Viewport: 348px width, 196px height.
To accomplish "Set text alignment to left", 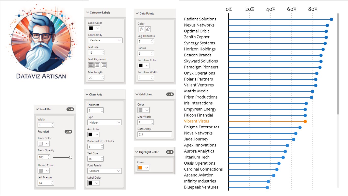I will coord(91,65).
